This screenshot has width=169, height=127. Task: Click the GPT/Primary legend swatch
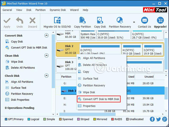click(x=6, y=119)
